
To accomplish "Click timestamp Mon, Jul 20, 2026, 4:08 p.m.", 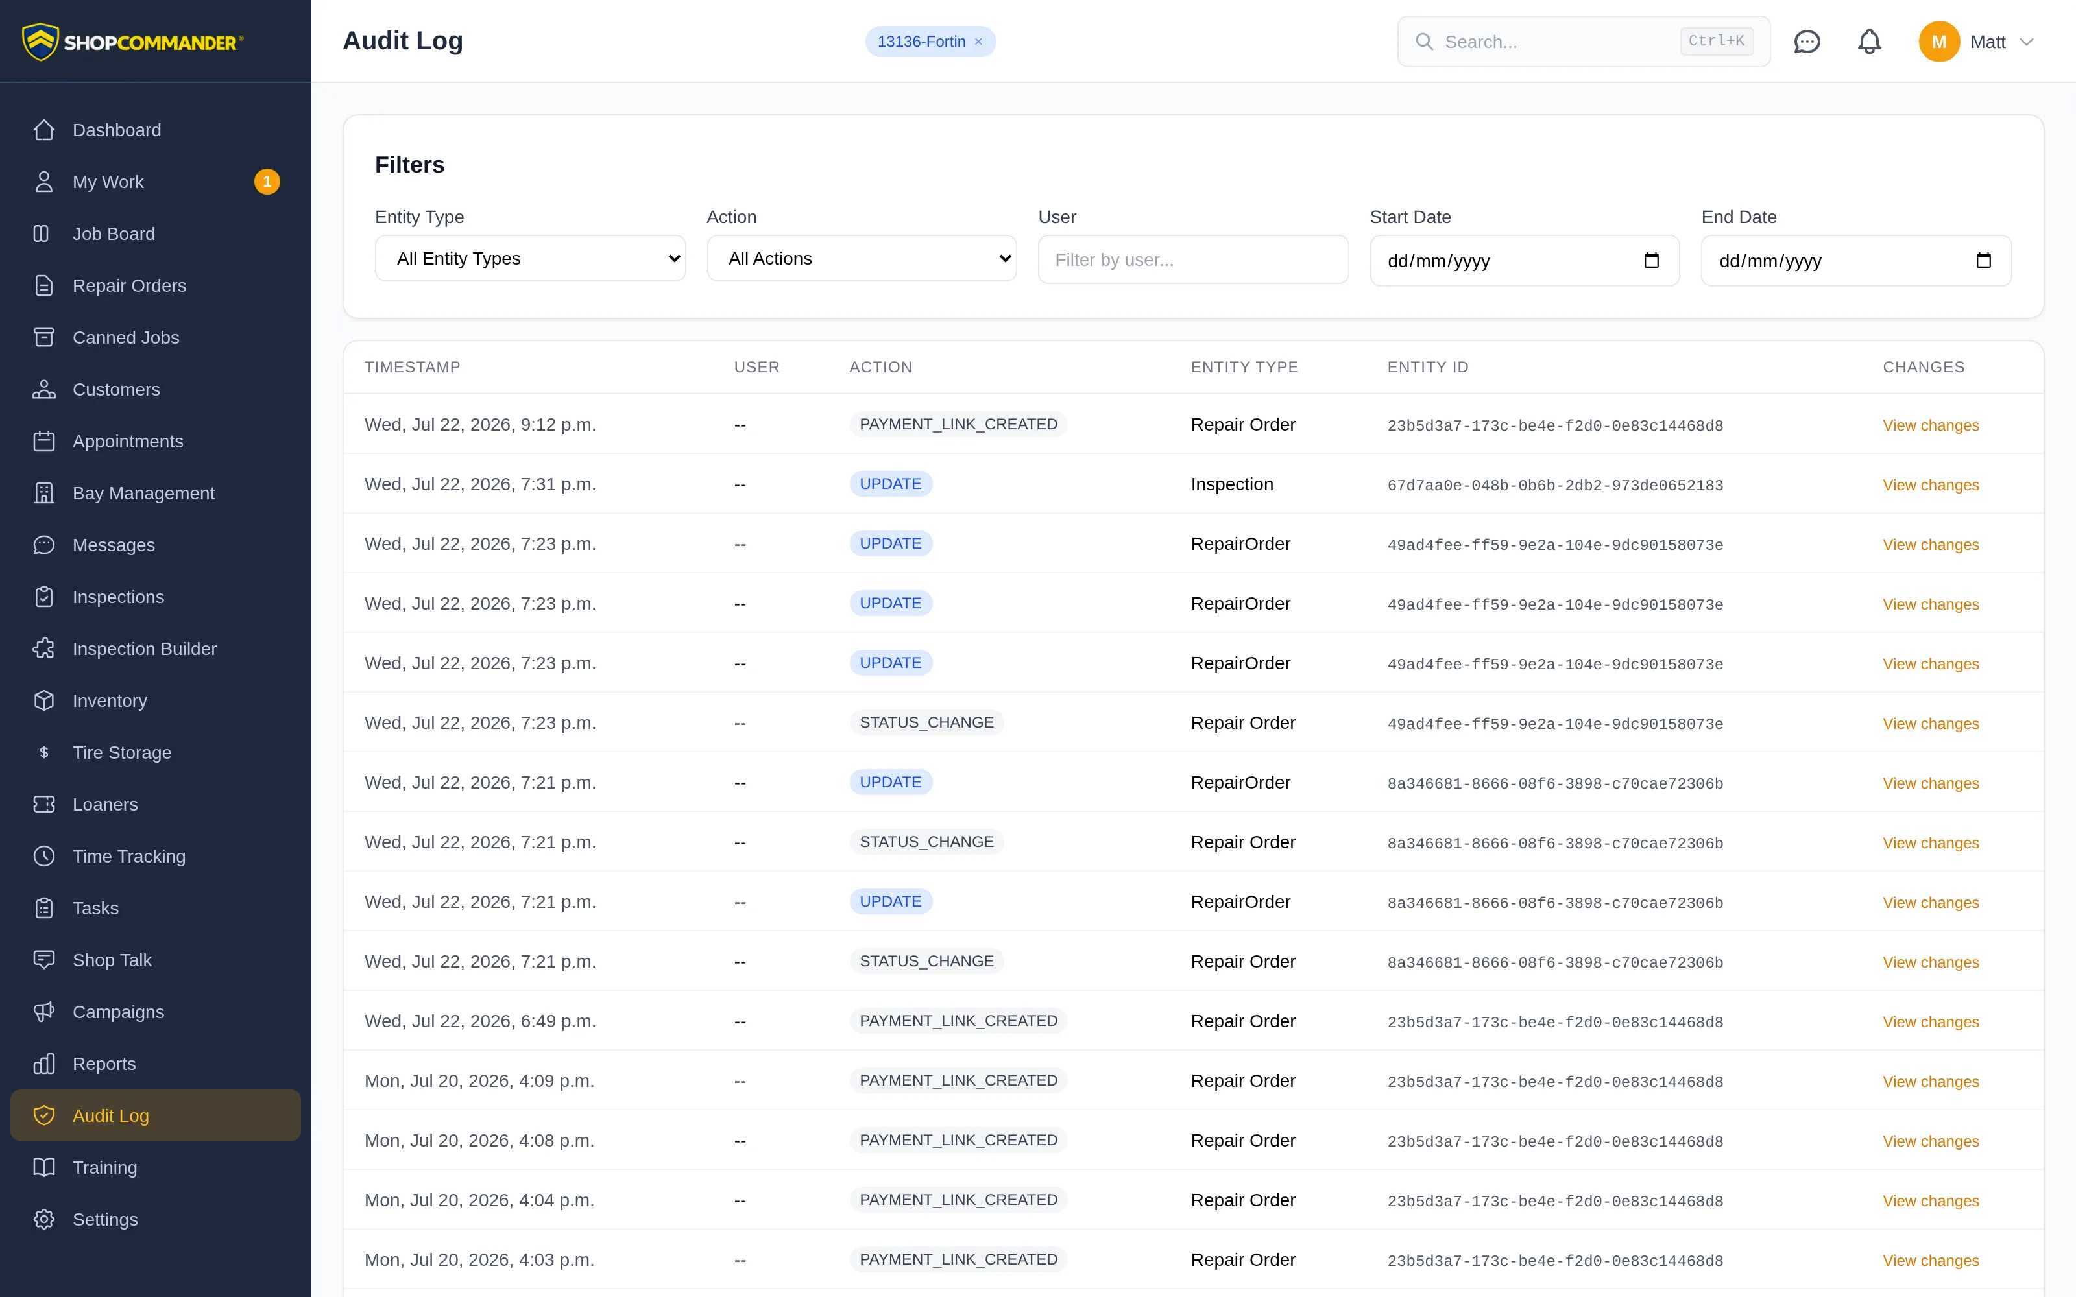I will [x=479, y=1141].
